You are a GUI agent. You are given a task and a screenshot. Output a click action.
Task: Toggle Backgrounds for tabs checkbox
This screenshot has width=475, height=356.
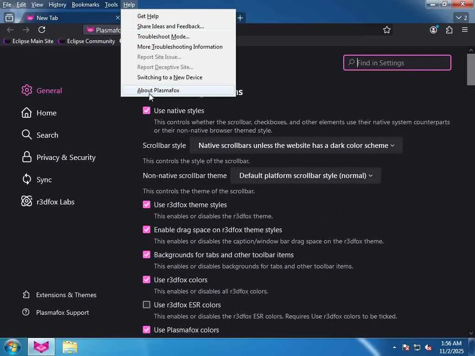(146, 255)
